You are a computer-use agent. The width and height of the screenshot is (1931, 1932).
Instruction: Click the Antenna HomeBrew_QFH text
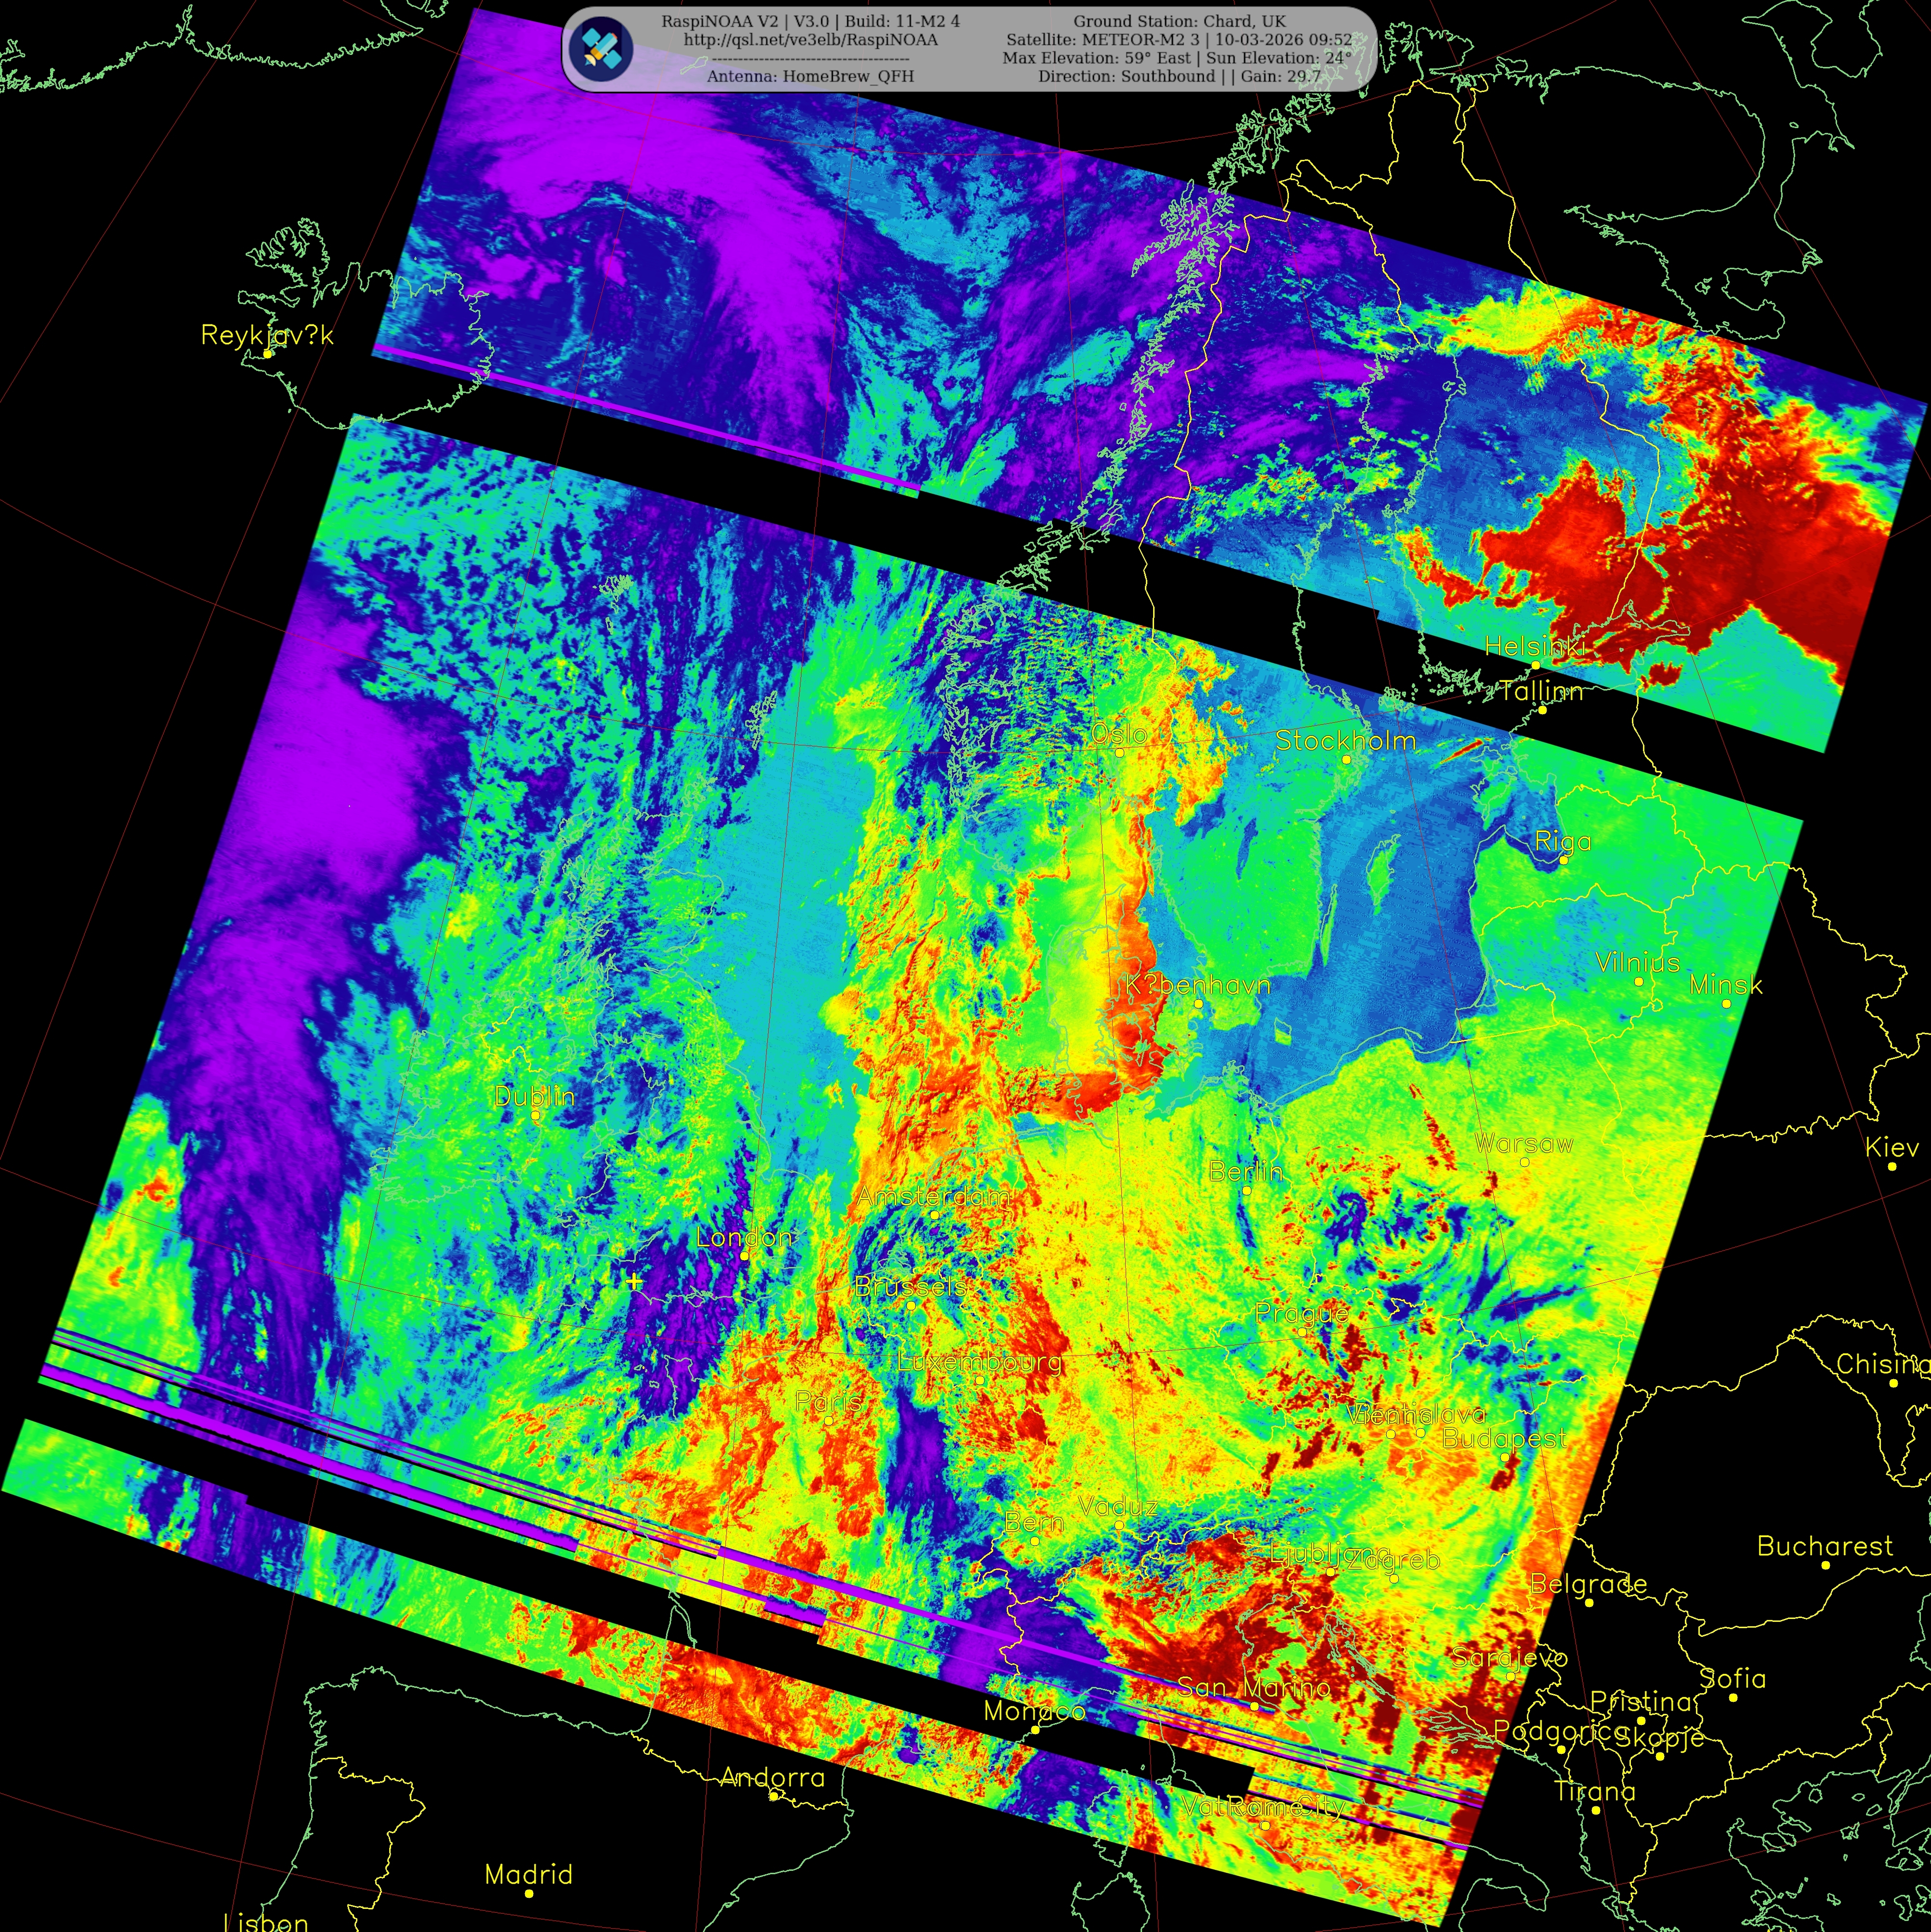click(x=810, y=76)
